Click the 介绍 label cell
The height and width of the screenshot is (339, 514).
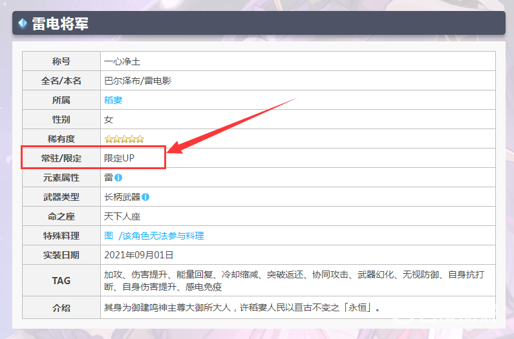coord(61,307)
